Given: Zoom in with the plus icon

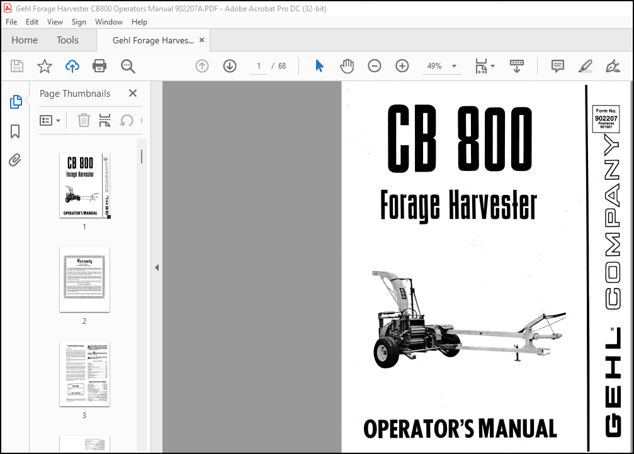Looking at the screenshot, I should click(x=402, y=66).
